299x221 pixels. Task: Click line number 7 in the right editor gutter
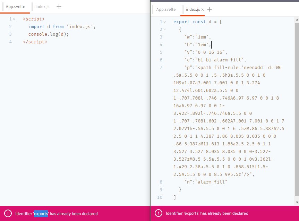(x=161, y=68)
